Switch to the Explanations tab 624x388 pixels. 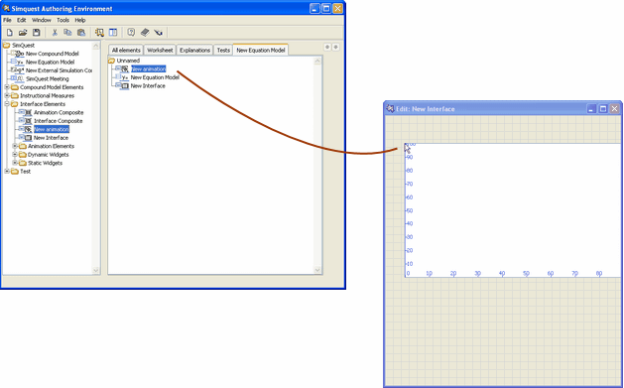coord(194,51)
